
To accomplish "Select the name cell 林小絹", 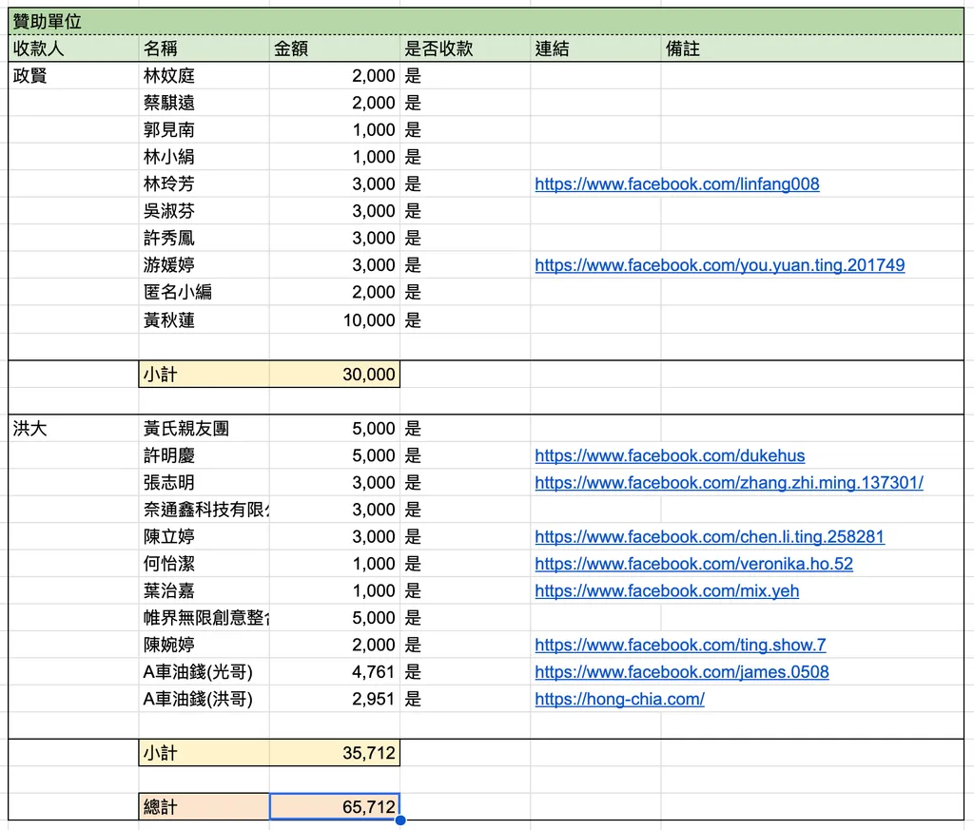I will coord(204,157).
